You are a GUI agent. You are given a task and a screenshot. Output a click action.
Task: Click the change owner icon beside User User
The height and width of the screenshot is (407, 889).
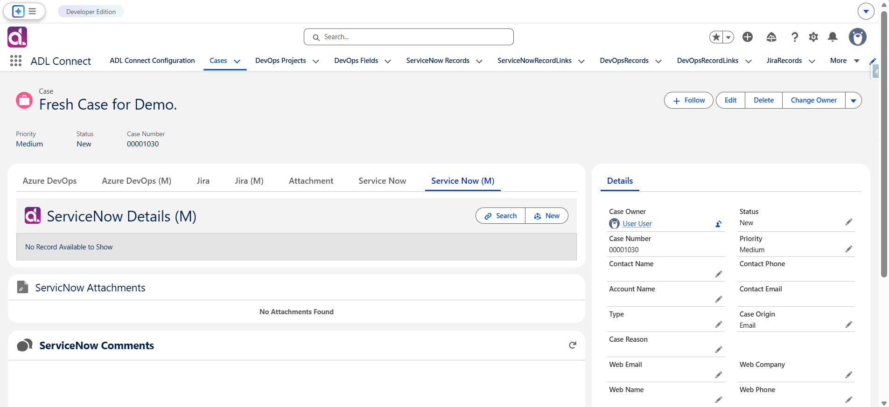pyautogui.click(x=719, y=224)
